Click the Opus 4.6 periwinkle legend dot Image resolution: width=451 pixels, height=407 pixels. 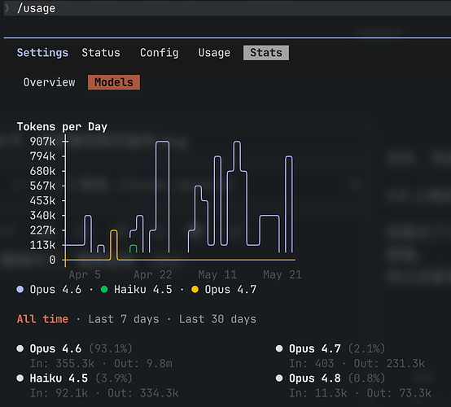20,289
